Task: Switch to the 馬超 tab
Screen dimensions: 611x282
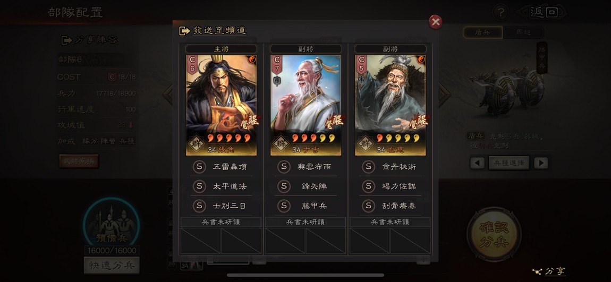Action: pyautogui.click(x=523, y=32)
